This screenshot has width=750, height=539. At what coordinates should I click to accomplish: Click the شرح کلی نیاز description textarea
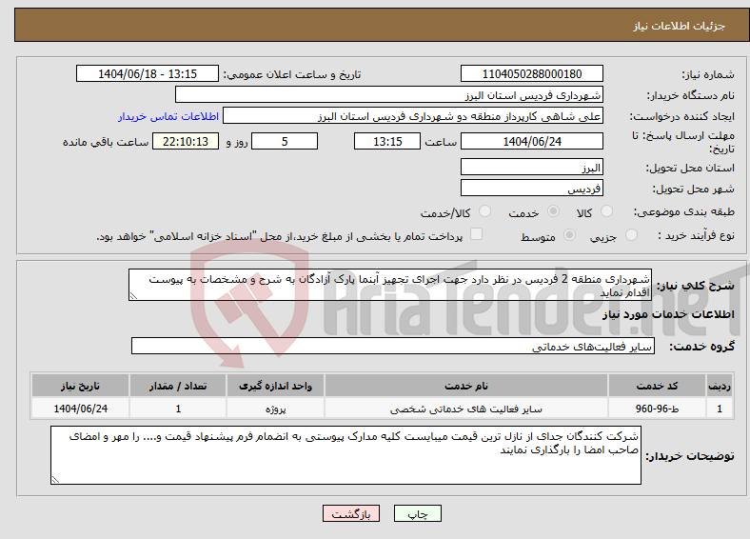(x=390, y=285)
